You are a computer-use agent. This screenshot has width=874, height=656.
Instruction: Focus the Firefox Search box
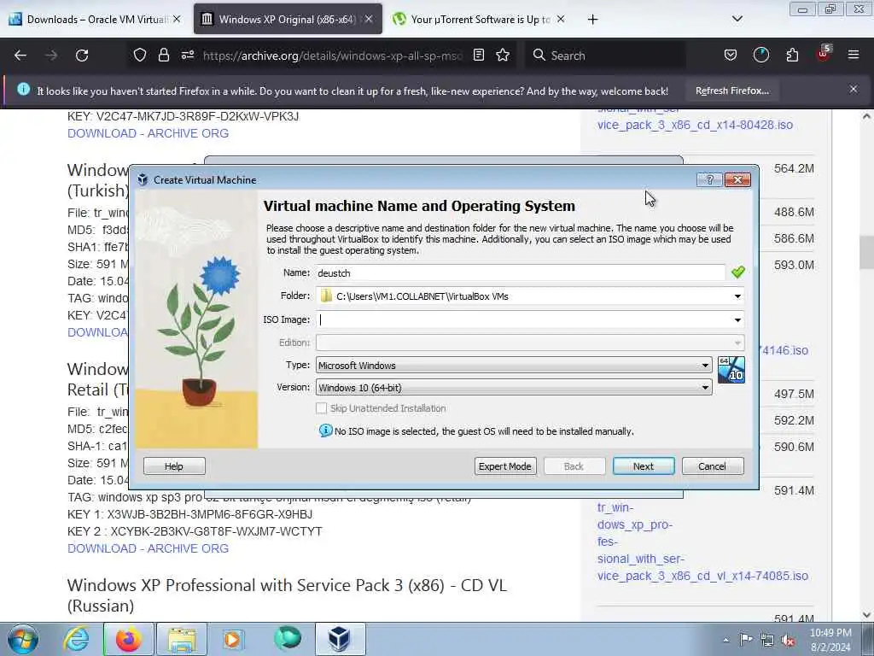point(607,56)
